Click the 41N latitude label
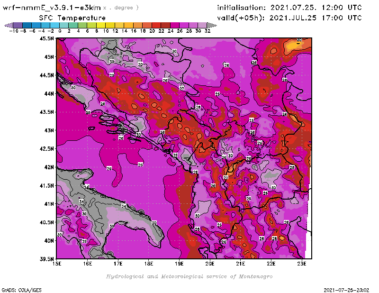Viewport: 379px width, 293px height. point(49,204)
